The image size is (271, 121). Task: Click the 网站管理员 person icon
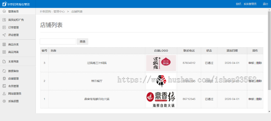4,94
